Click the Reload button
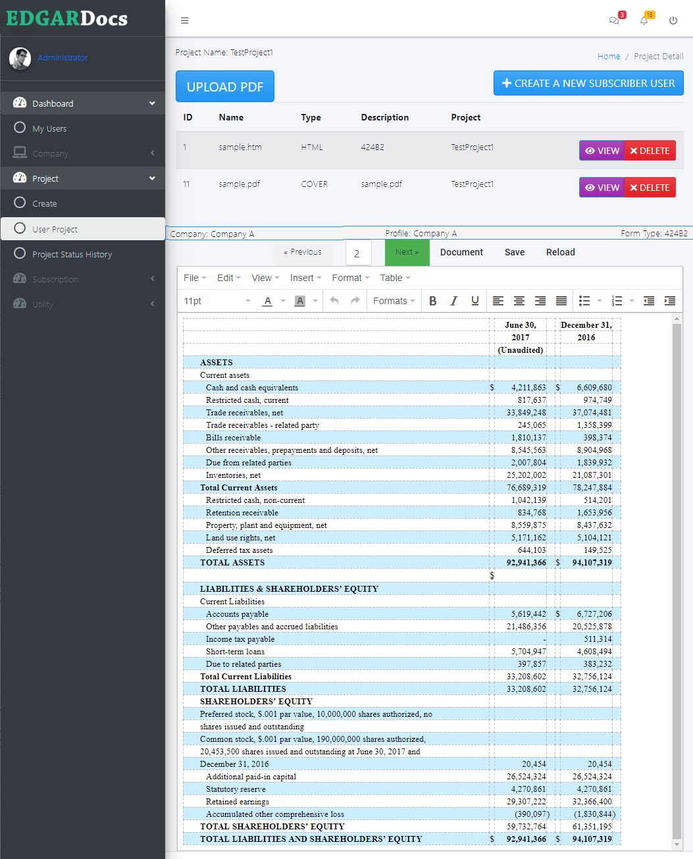 tap(561, 252)
